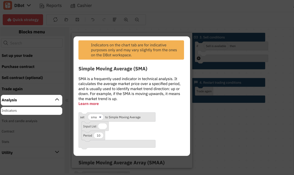Click the redo arrow icon
This screenshot has width=294, height=175.
[x=104, y=20]
